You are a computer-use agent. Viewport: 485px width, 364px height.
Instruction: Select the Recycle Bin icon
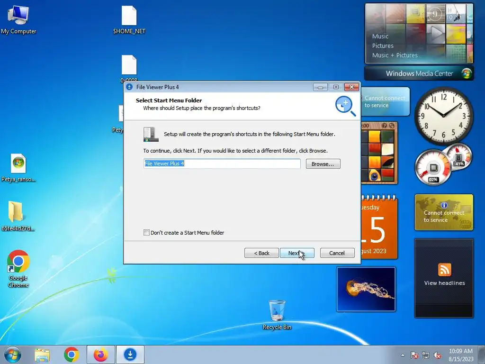(277, 315)
